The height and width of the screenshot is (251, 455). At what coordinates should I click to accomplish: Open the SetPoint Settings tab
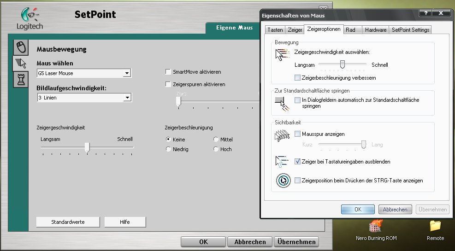[x=410, y=30]
